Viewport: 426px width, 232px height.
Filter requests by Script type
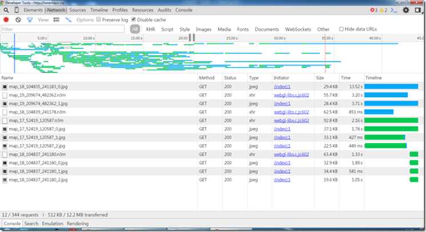click(167, 29)
